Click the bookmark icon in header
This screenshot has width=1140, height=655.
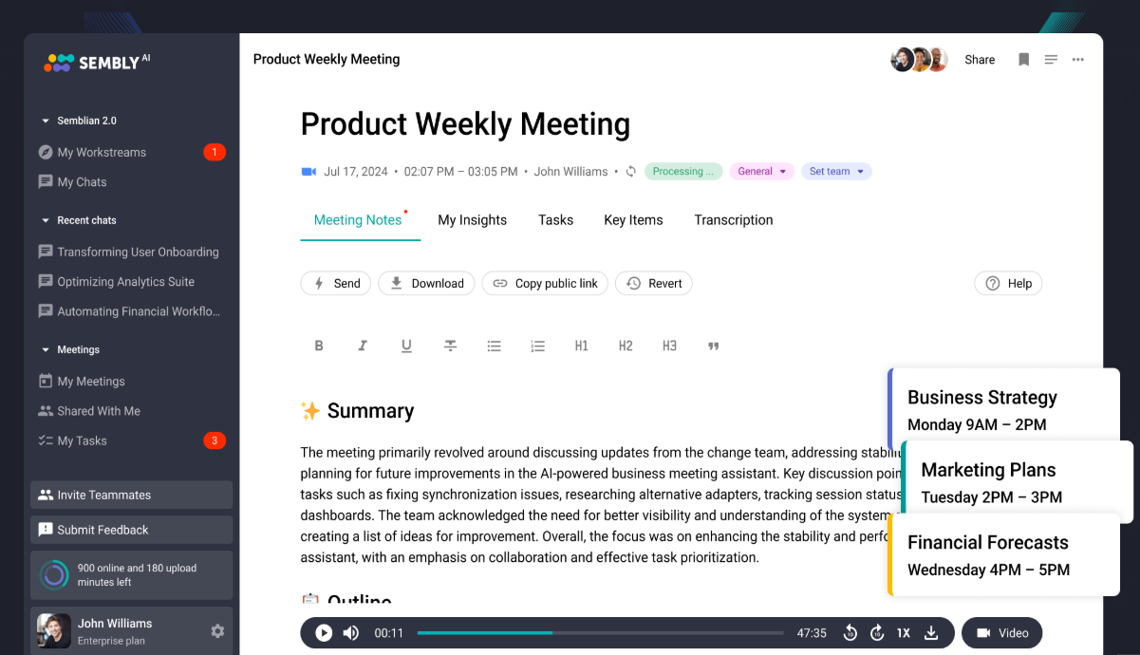coord(1023,60)
